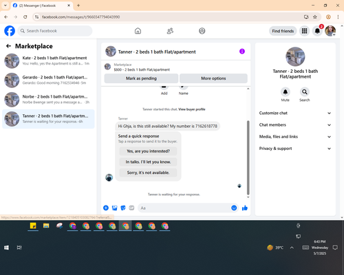Reload the browser page
344x275 pixels.
[x=25, y=16]
